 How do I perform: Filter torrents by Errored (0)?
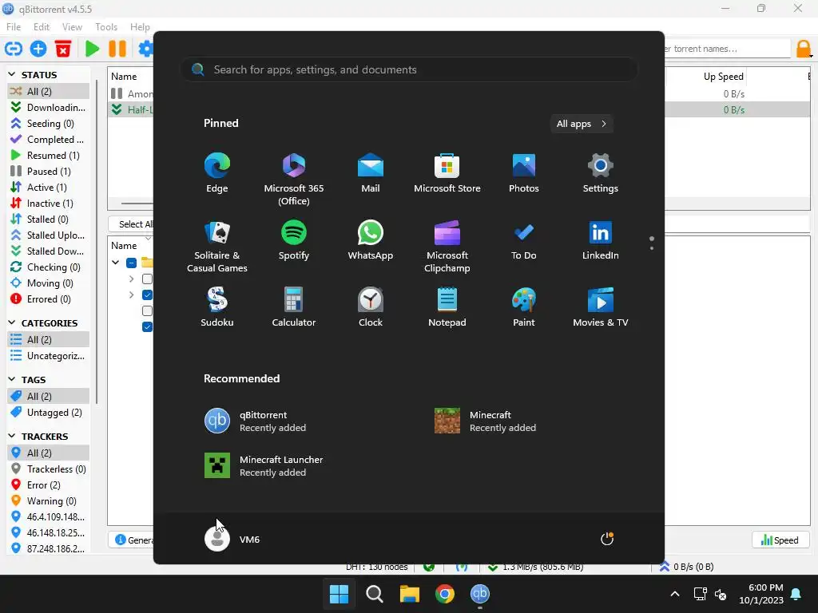(49, 299)
